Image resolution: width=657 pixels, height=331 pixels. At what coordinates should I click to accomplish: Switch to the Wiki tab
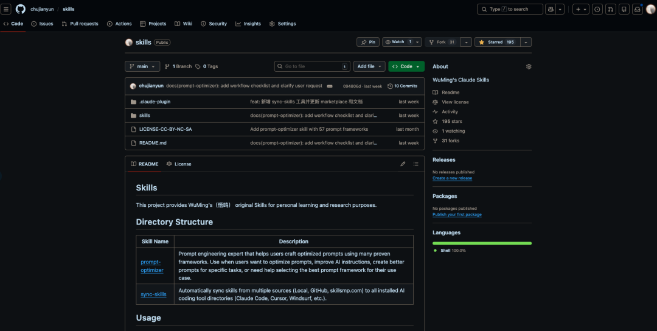183,24
